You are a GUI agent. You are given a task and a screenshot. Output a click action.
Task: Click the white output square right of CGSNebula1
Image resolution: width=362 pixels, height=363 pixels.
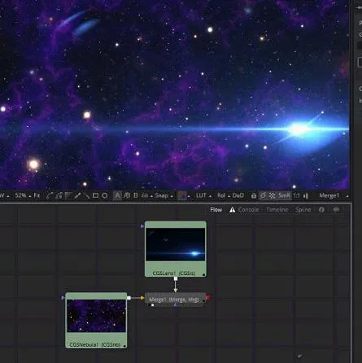tap(129, 298)
